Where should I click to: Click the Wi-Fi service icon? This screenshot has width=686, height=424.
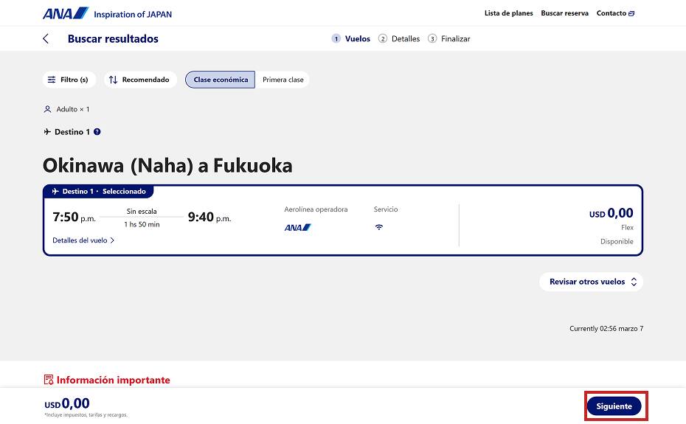tap(379, 227)
